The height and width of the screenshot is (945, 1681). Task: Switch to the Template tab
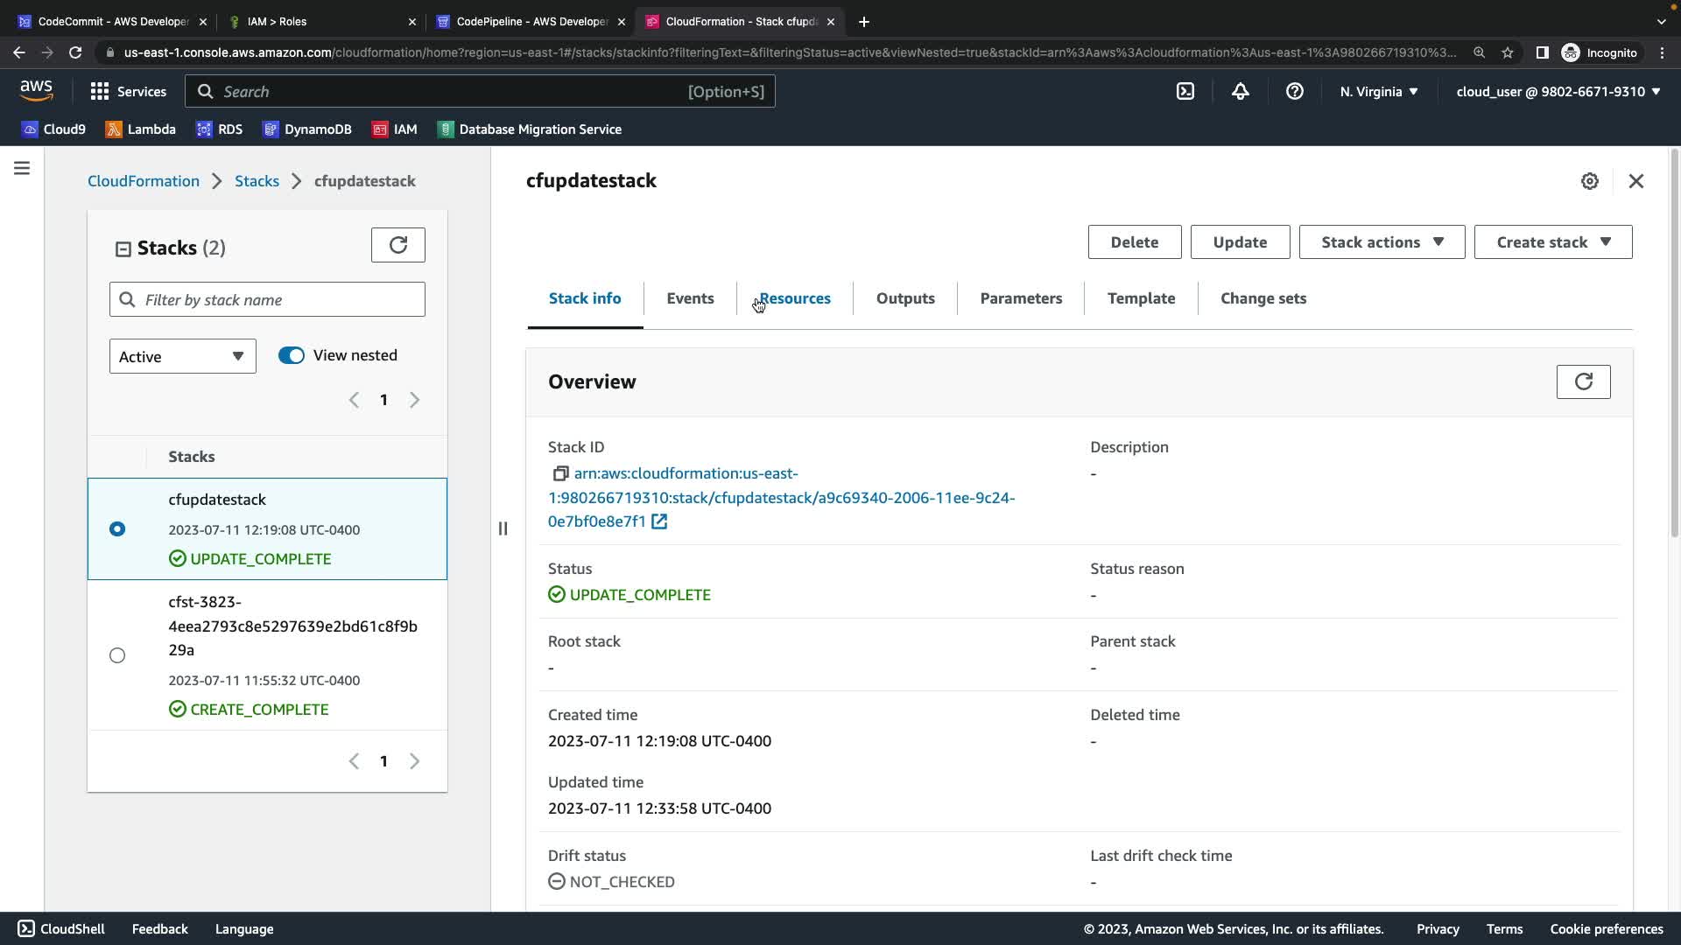(x=1140, y=298)
